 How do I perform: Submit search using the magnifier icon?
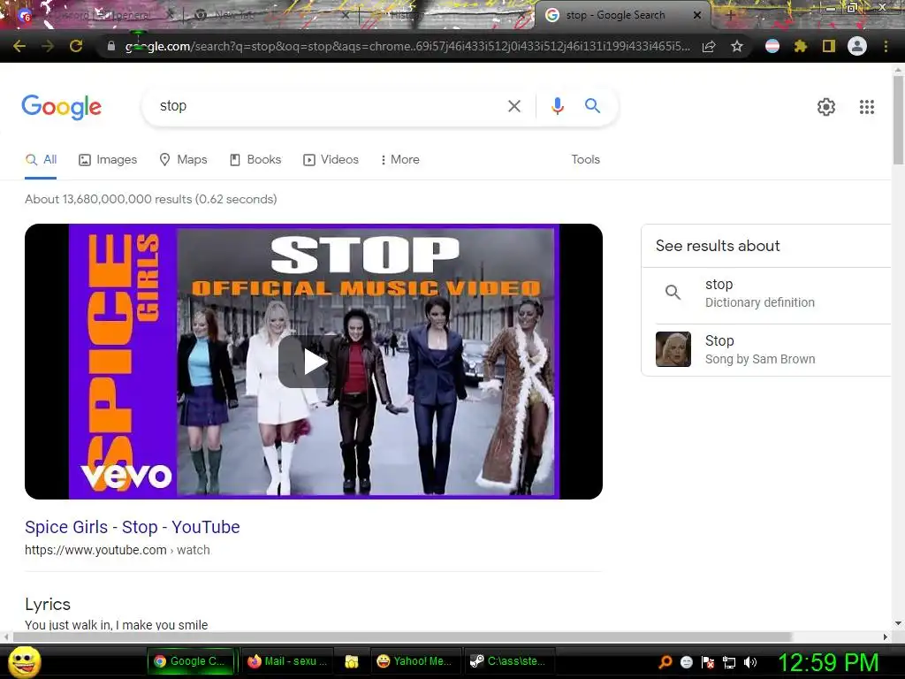pyautogui.click(x=592, y=106)
